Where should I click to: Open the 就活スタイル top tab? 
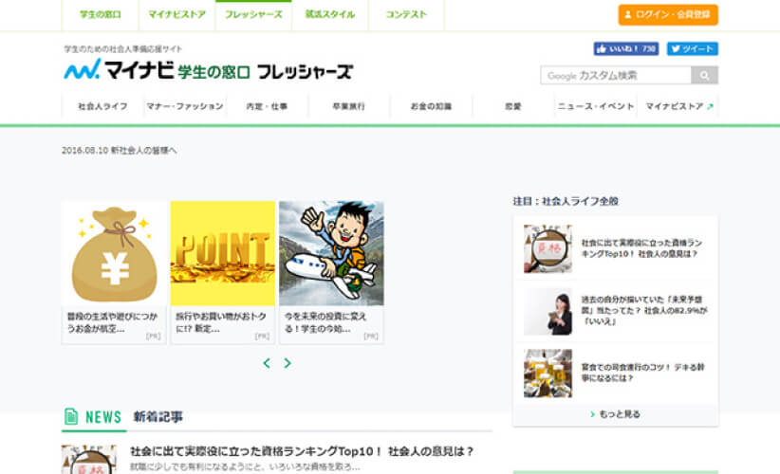[x=330, y=14]
